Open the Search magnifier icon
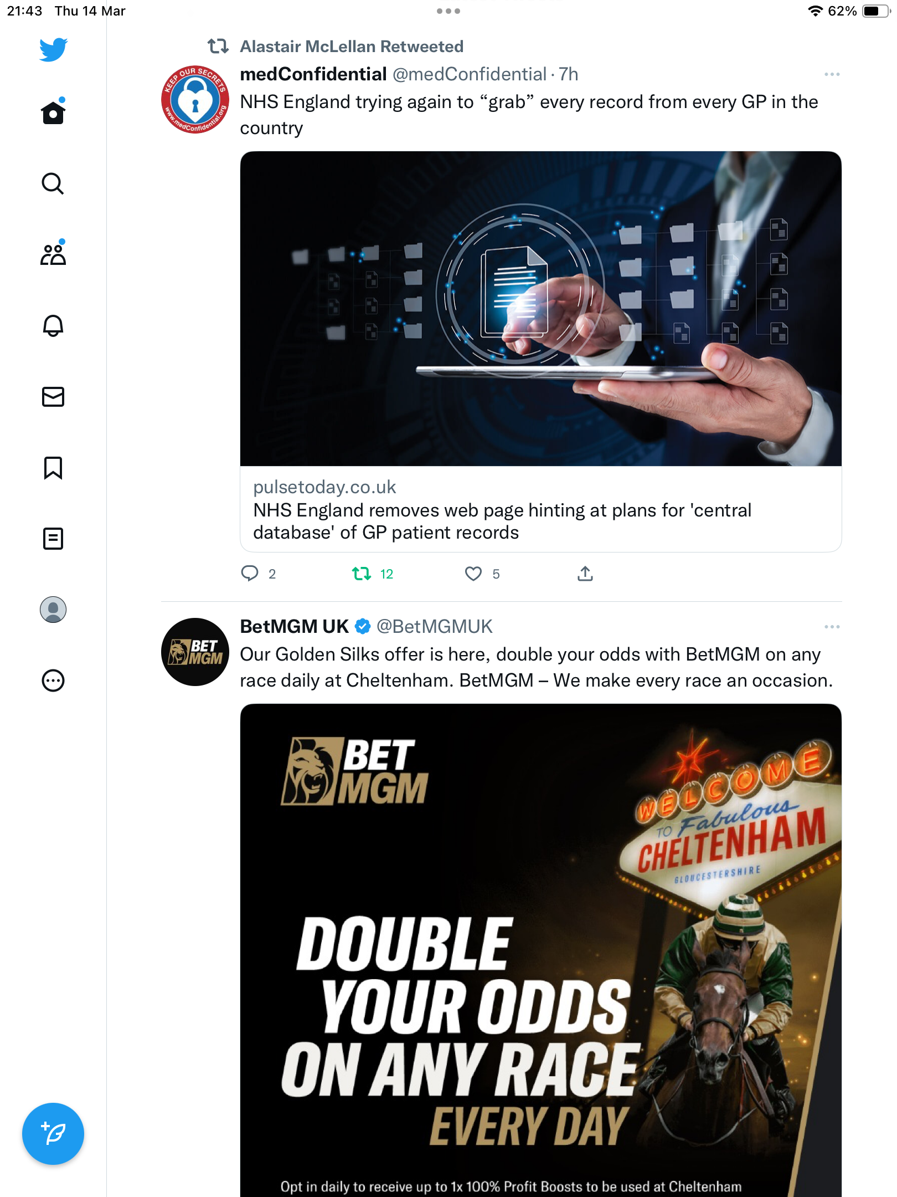This screenshot has height=1197, width=897. pos(53,183)
